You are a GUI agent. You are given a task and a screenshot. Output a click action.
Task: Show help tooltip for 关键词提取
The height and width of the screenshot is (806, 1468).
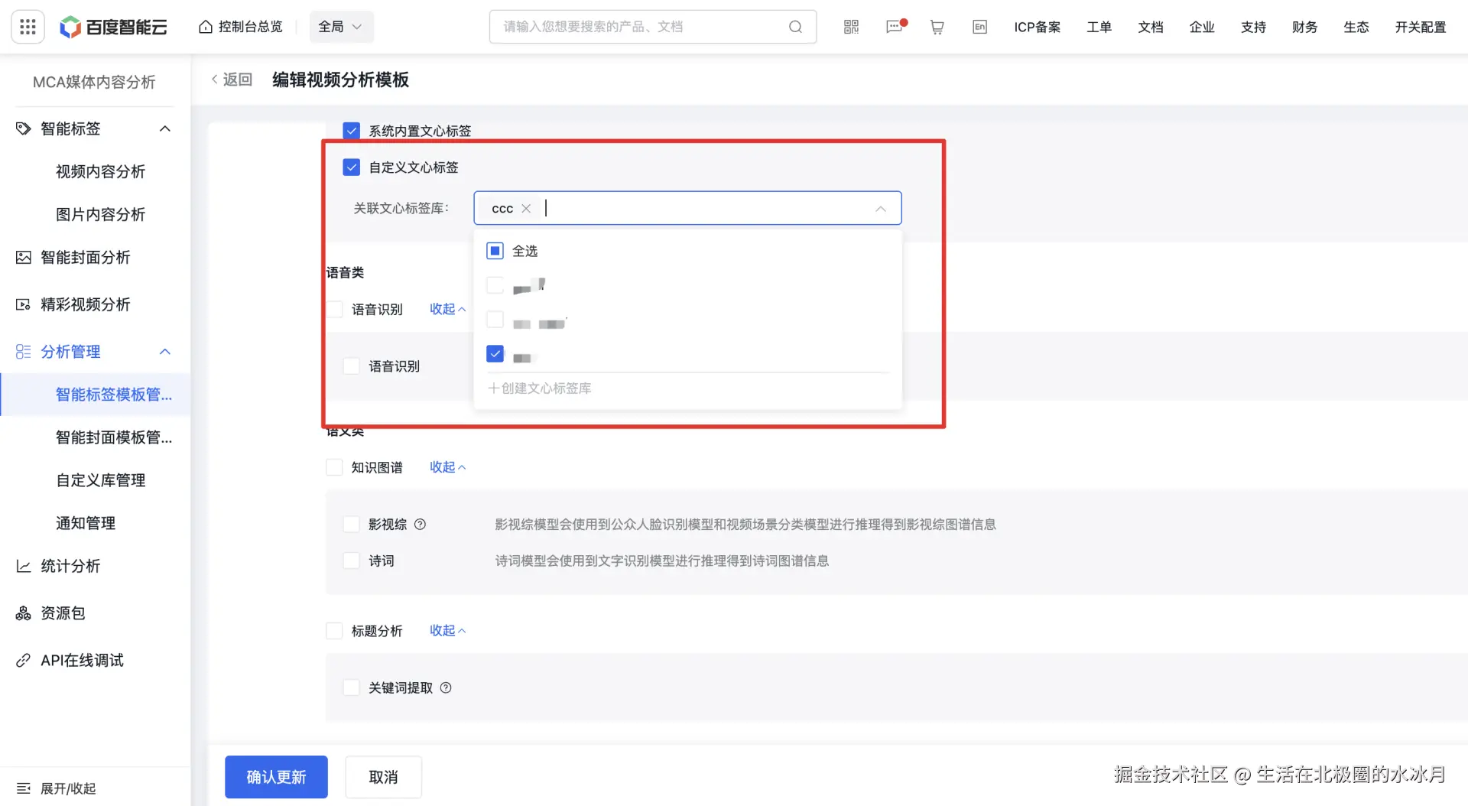[x=446, y=687]
